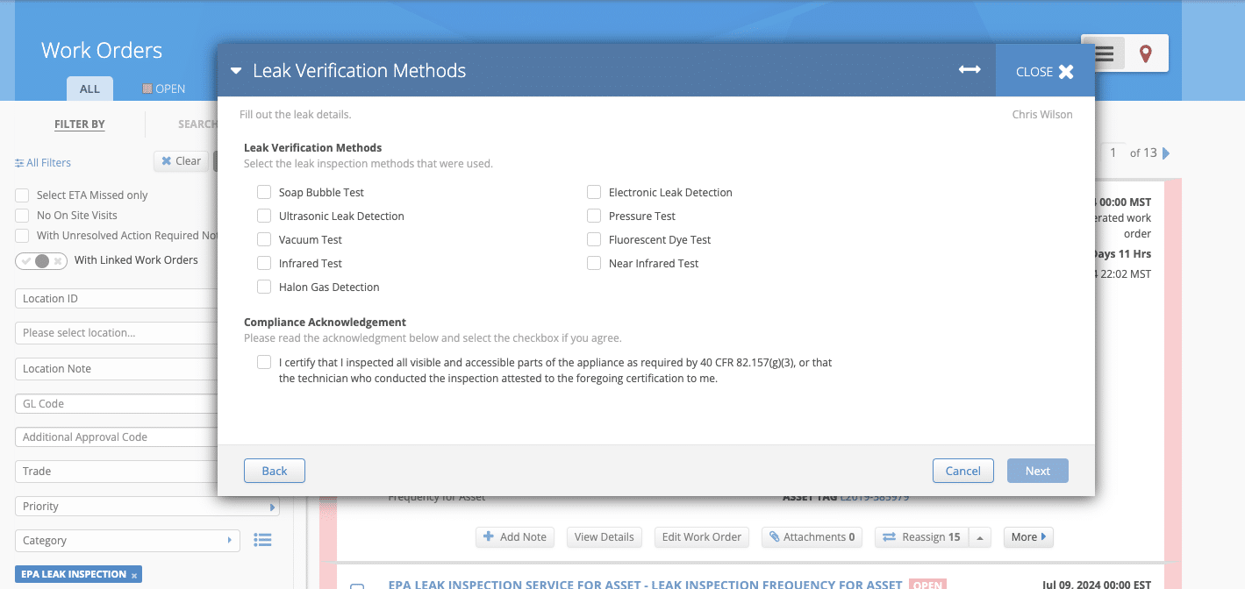Enable Electronic Leak Detection checkbox
The image size is (1245, 589).
(594, 192)
